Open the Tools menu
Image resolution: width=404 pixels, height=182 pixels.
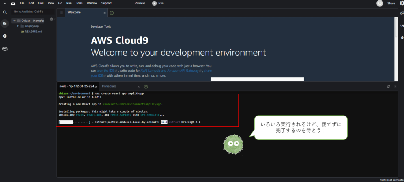(79, 3)
